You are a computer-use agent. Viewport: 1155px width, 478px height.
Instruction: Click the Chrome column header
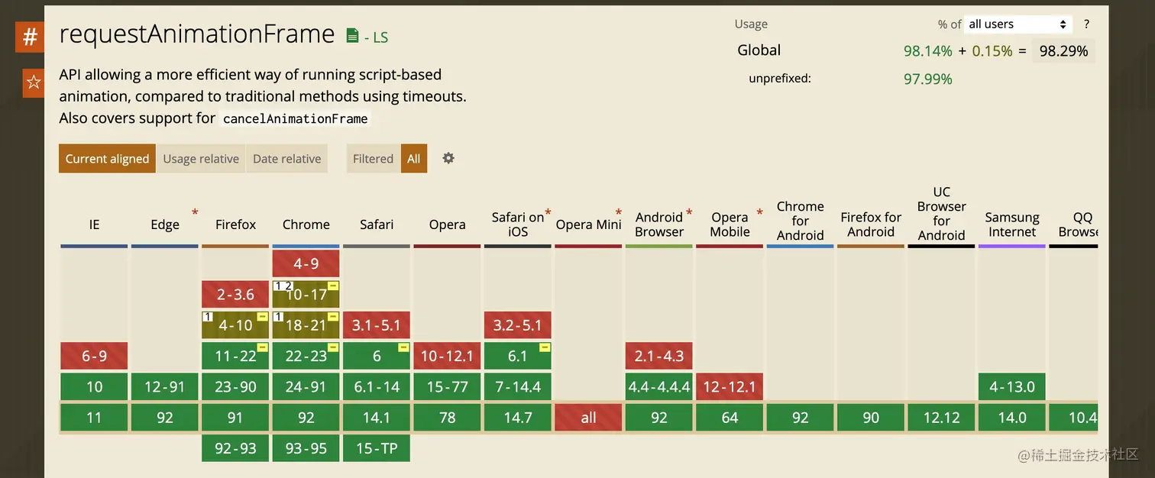pyautogui.click(x=306, y=224)
